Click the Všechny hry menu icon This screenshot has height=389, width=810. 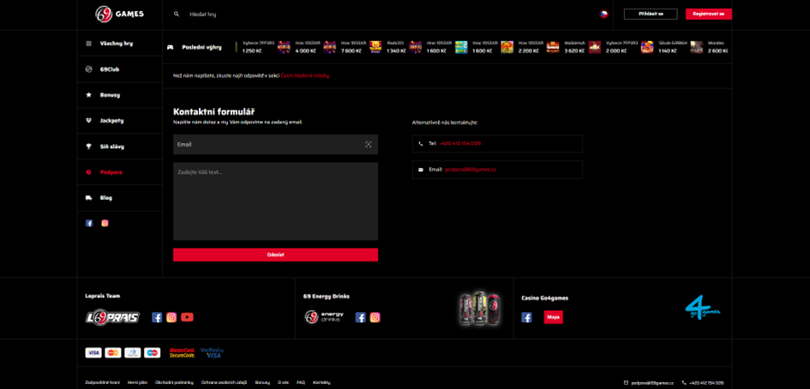(x=89, y=44)
